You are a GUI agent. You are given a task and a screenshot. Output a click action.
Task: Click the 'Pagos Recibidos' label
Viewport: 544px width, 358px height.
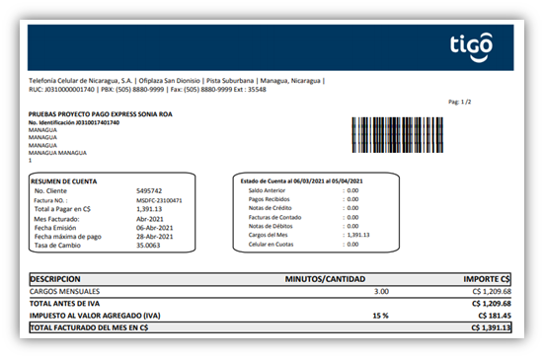pos(269,199)
